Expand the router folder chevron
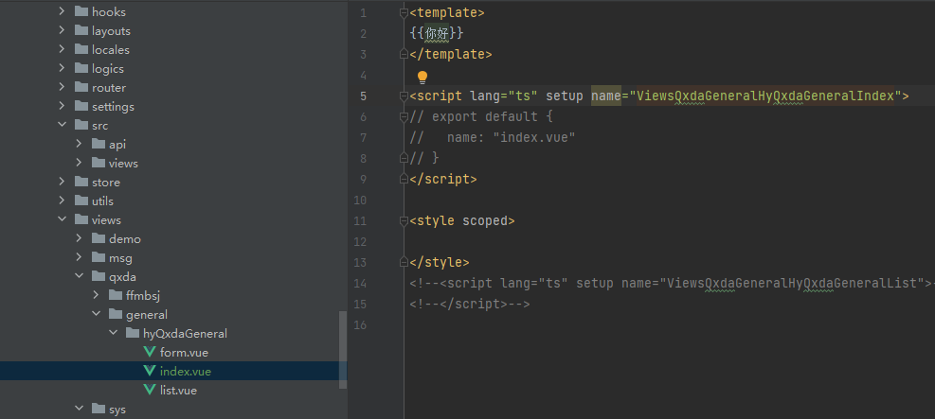This screenshot has height=419, width=935. point(62,88)
